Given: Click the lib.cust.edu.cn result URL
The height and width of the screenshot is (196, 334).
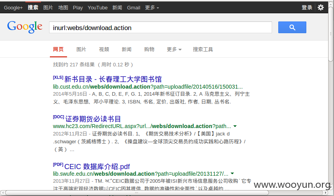Looking at the screenshot, I should (148, 87).
